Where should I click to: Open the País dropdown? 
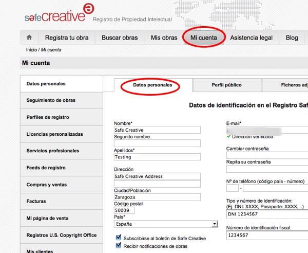click(165, 224)
